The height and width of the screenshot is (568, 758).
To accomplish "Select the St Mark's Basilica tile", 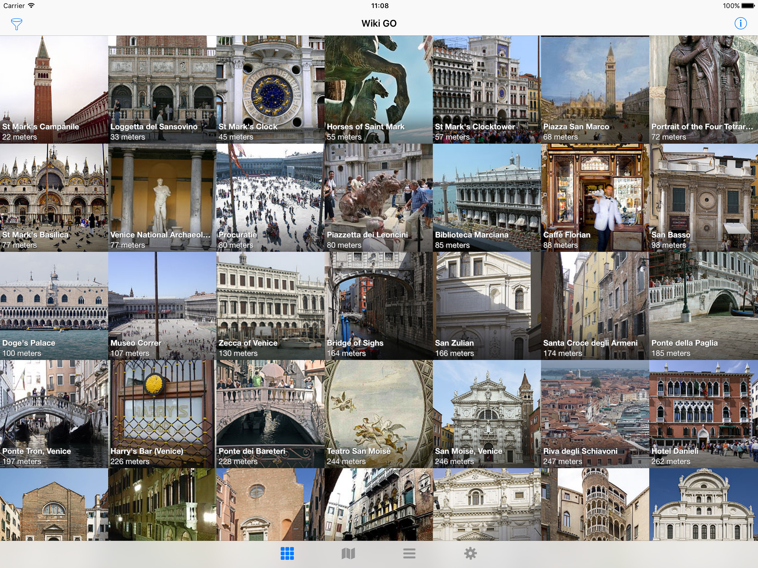I will pos(54,198).
